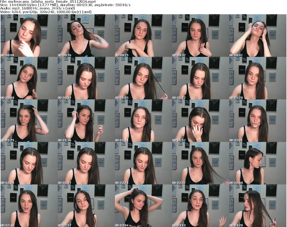Image resolution: width=287 pixels, height=227 pixels.
Task: Select the final thumbnail at 00:03:20
Action: click(x=258, y=206)
